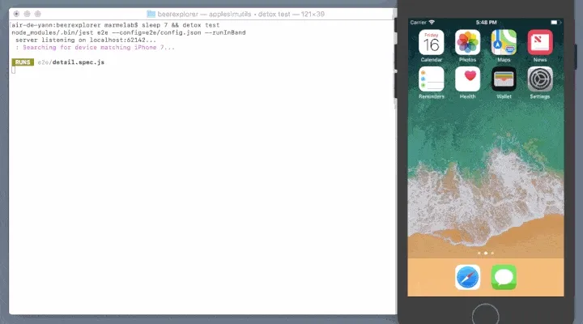Open Messages from the dock

504,277
